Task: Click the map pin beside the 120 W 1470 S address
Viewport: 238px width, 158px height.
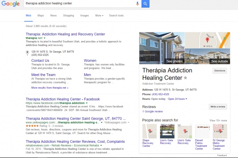Action: pos(27,53)
